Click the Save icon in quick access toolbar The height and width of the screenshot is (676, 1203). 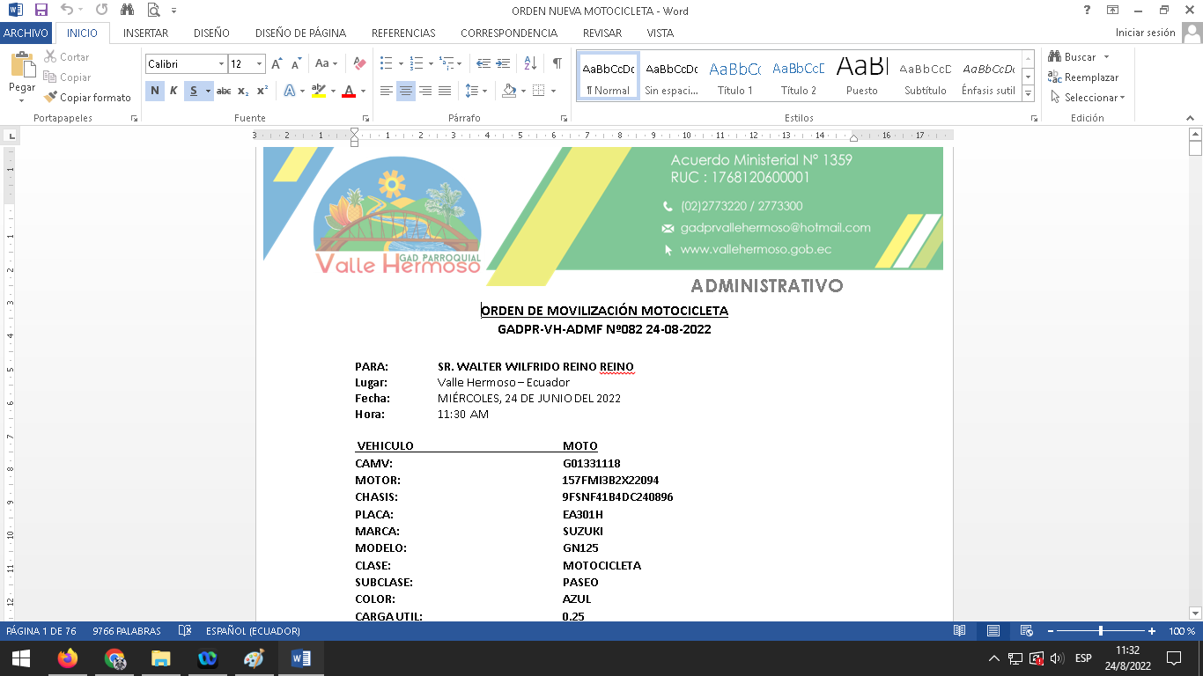click(41, 11)
